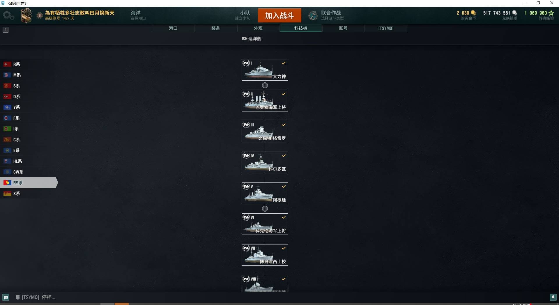Image resolution: width=559 pixels, height=305 pixels.
Task: Open the chat bubble icon
Action: point(6,297)
